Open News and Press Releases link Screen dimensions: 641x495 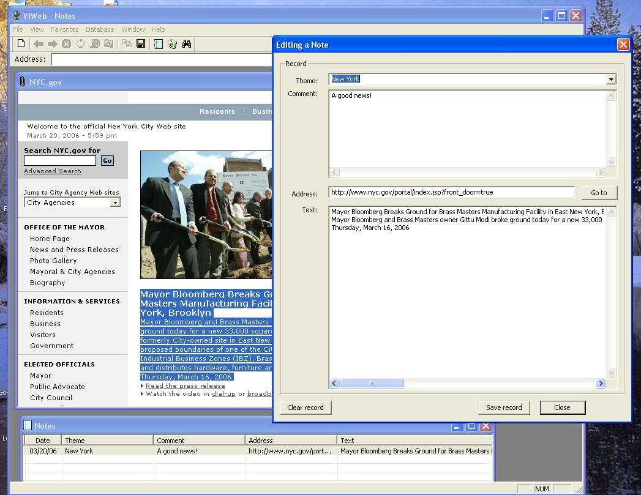[x=74, y=250]
